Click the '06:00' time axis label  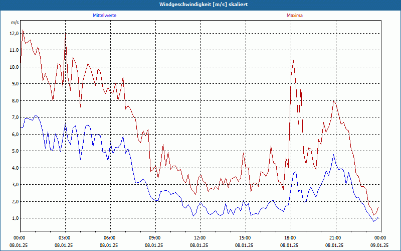(110, 238)
